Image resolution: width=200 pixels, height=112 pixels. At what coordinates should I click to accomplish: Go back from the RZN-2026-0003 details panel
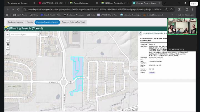(140, 33)
